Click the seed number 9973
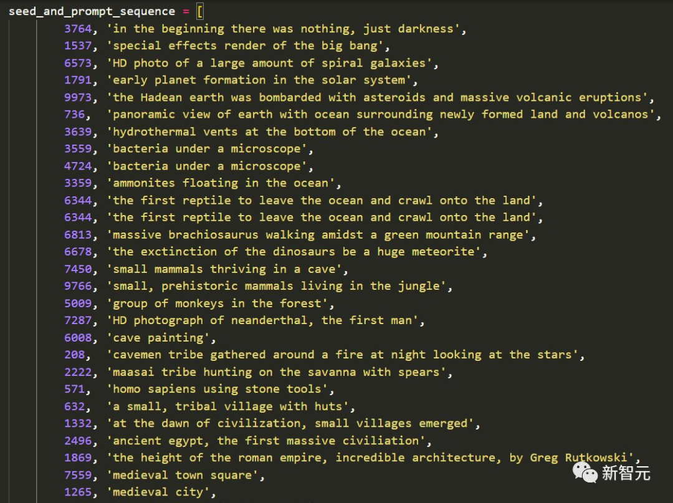673x503 pixels. click(78, 97)
